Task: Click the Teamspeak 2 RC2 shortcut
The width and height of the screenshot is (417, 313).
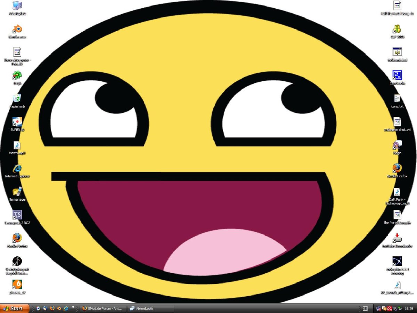Action: [17, 215]
